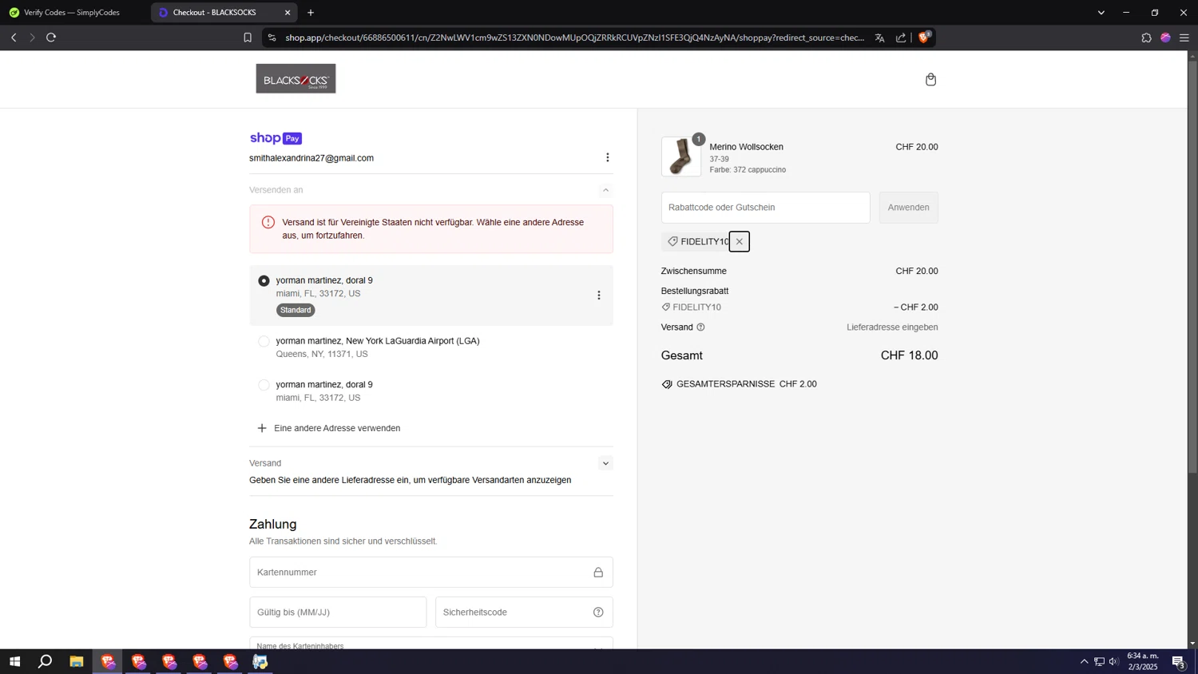Click the security code help icon

pos(598,613)
